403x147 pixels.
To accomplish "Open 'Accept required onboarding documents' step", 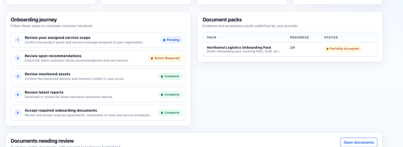I will pos(98,113).
